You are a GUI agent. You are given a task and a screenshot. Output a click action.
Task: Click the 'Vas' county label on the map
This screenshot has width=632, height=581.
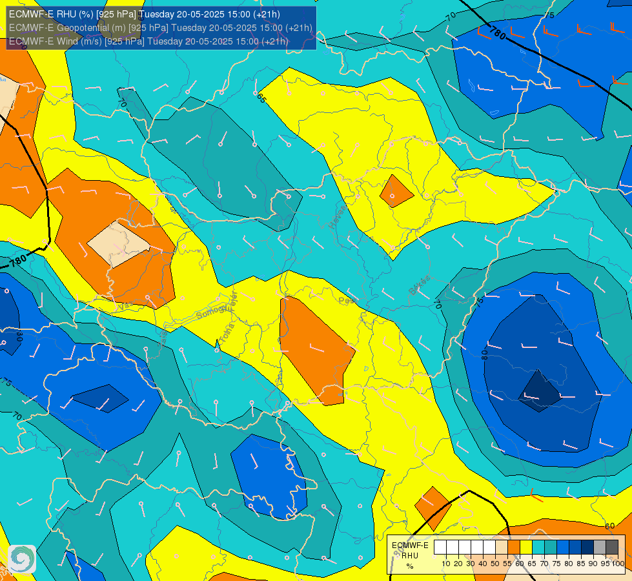(125, 307)
